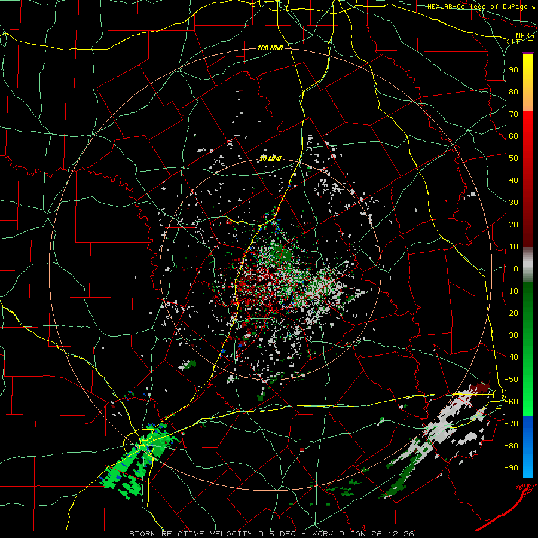The width and height of the screenshot is (538, 538).
Task: Click the 9 JAN 26 date text
Action: (359, 534)
